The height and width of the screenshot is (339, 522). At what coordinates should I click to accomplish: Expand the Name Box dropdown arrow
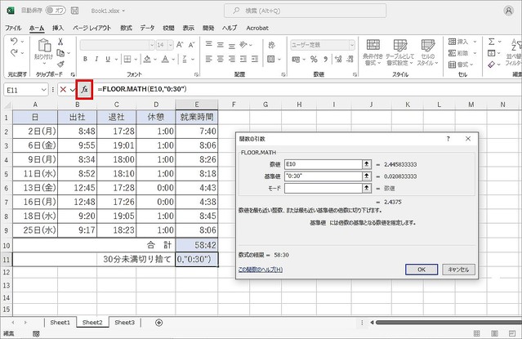[x=43, y=88]
